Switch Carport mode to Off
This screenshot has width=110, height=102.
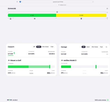pos(34,47)
